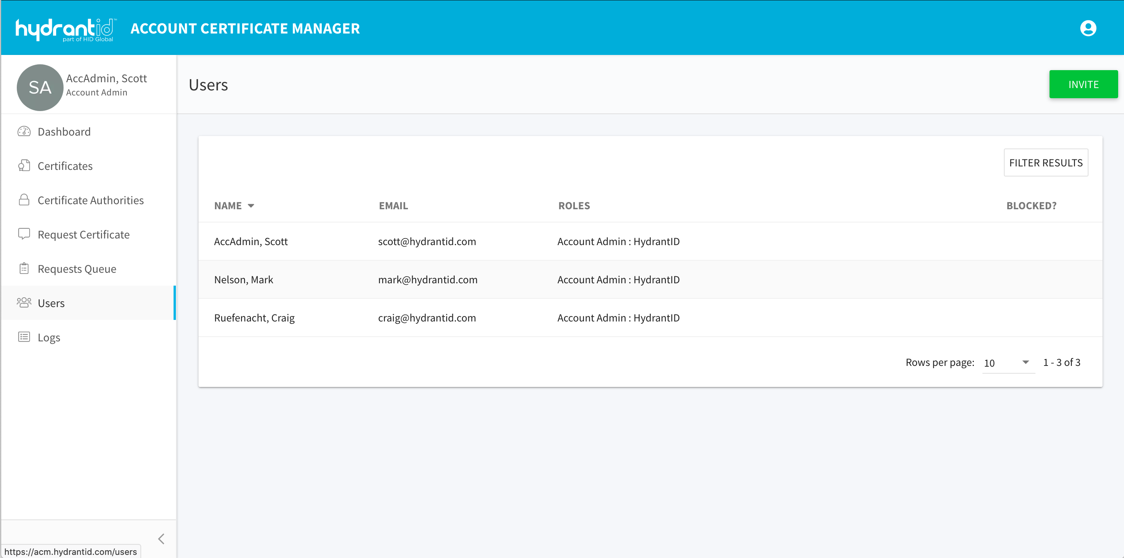Click the Users people icon

pyautogui.click(x=24, y=302)
